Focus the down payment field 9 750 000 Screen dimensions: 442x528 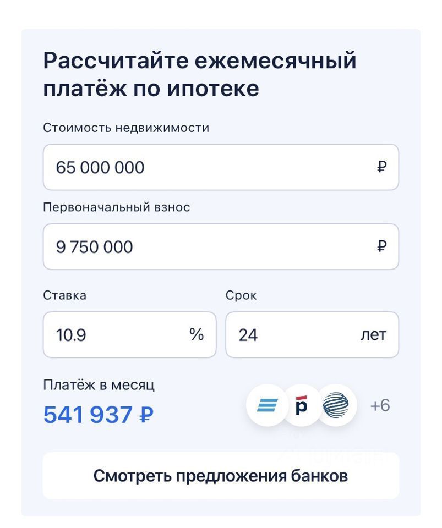point(221,246)
